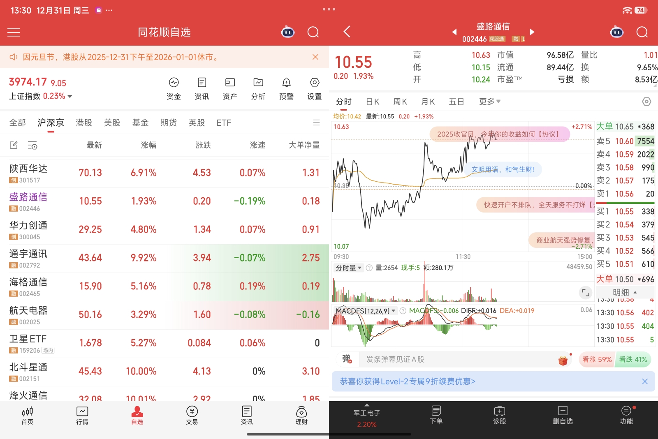The width and height of the screenshot is (658, 439).
Task: Select the 全部 tab
Action: tap(17, 122)
